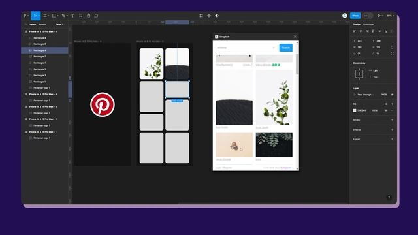Click the Search button in Unsplash plugin
The image size is (418, 235).
pos(286,48)
